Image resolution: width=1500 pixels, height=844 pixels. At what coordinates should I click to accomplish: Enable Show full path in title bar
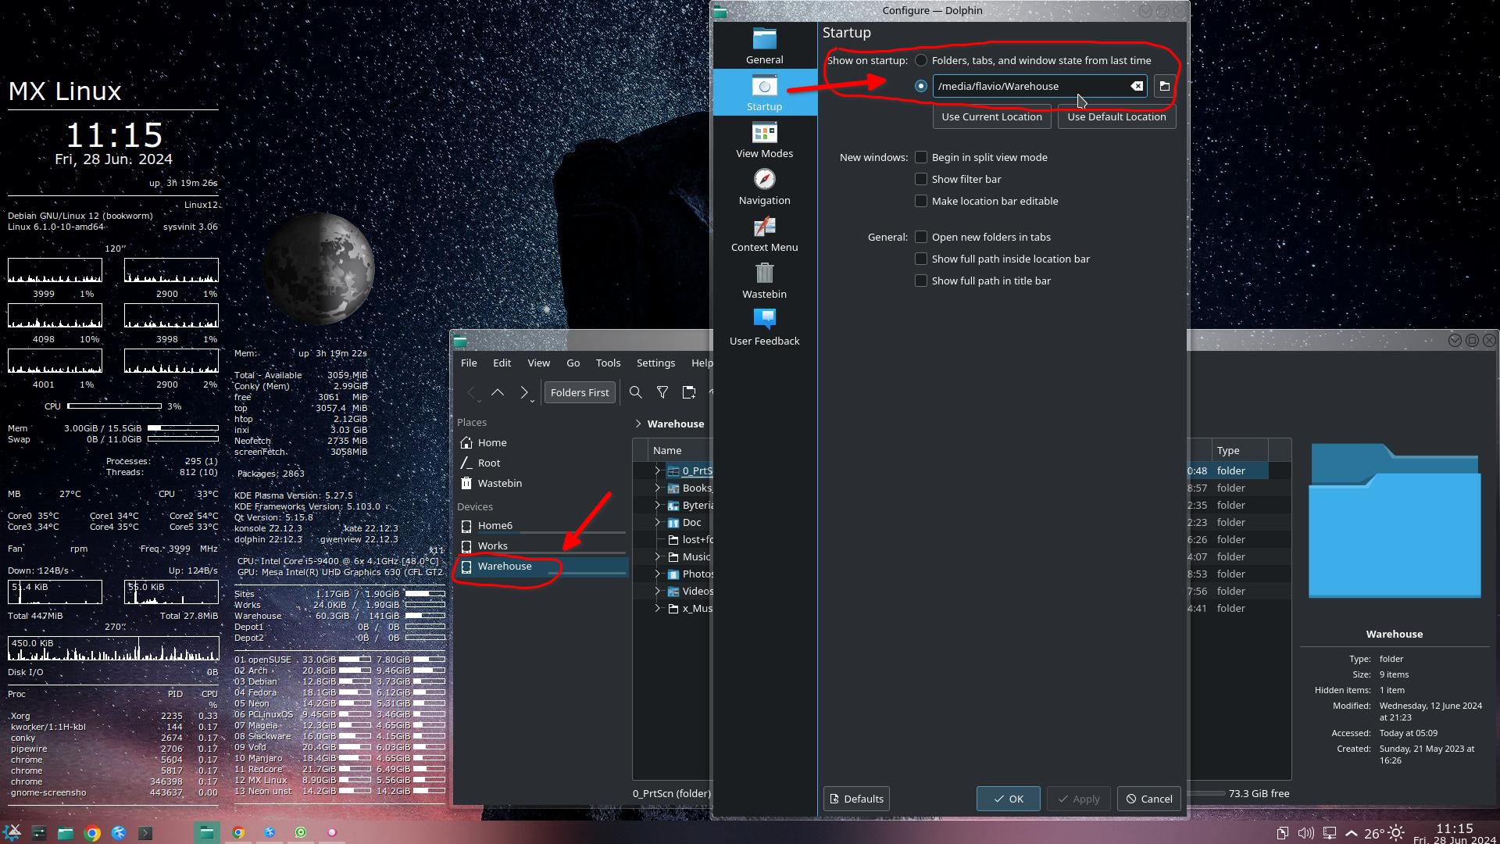(921, 281)
